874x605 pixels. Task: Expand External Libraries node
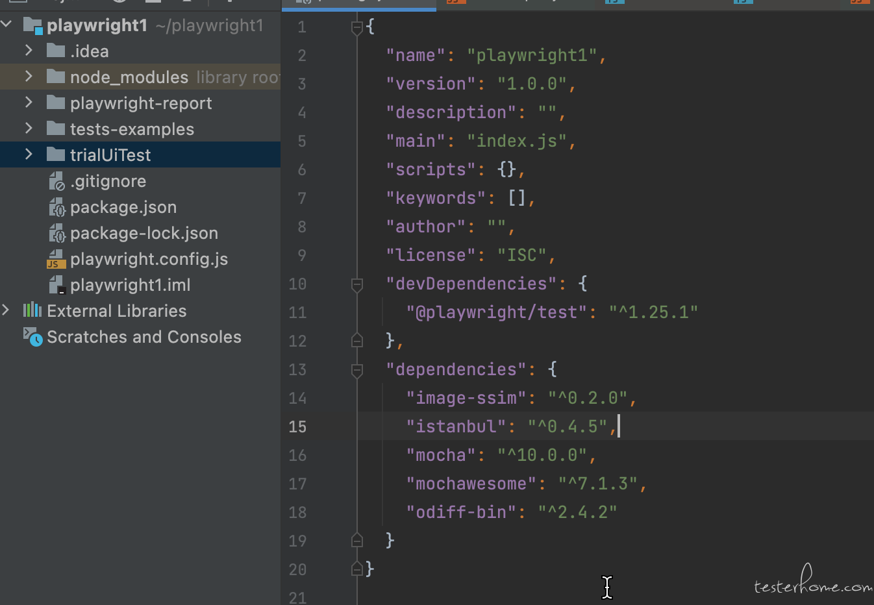(6, 310)
